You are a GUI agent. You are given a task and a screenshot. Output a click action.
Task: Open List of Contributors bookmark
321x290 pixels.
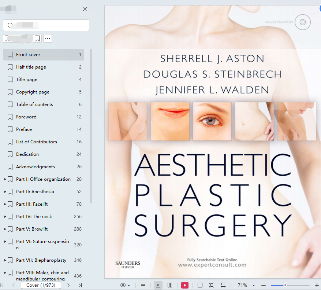tap(44, 142)
